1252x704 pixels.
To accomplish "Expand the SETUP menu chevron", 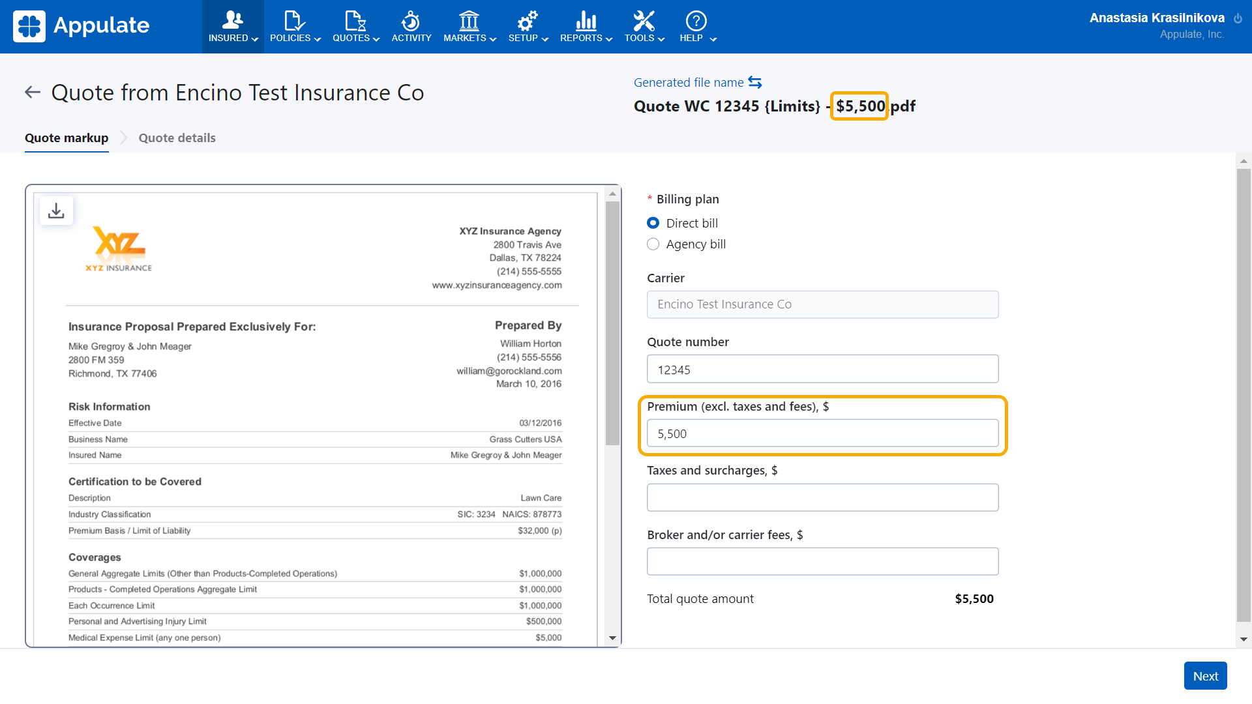I will click(x=545, y=39).
